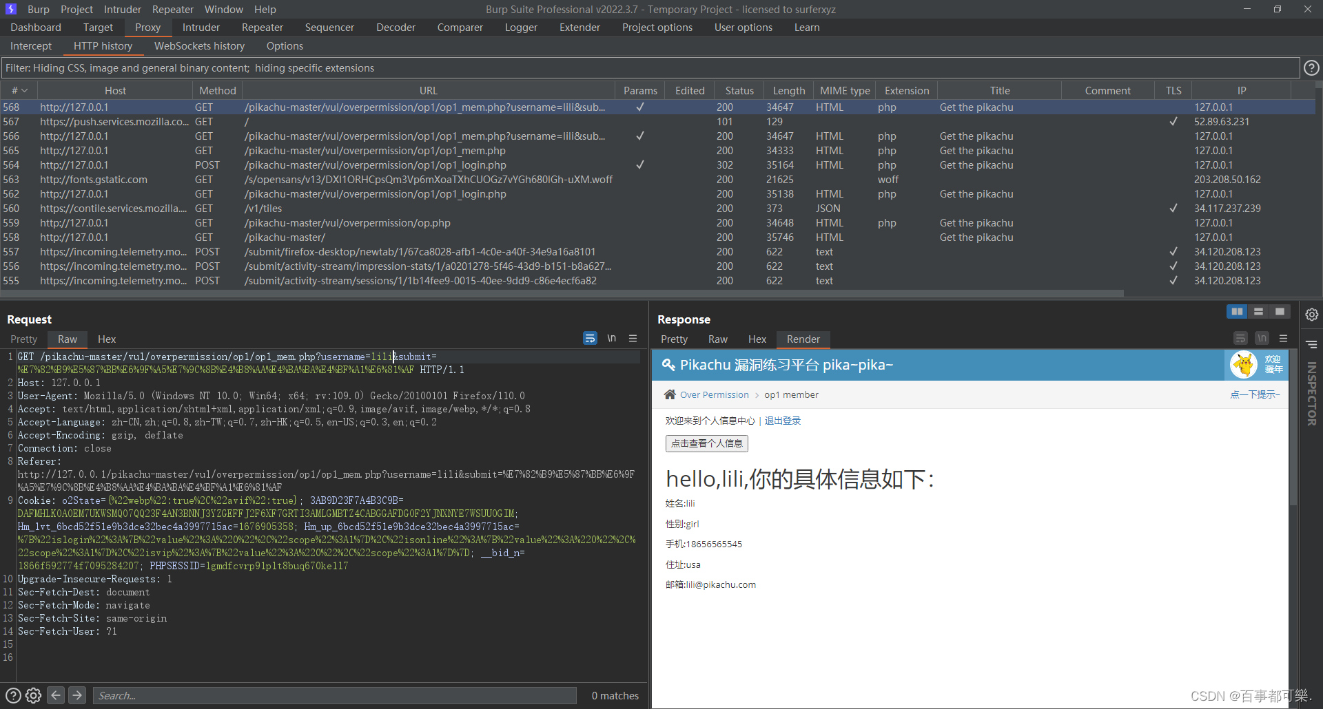The width and height of the screenshot is (1323, 709).
Task: Click home icon in rendered breadcrumb
Action: (x=670, y=394)
